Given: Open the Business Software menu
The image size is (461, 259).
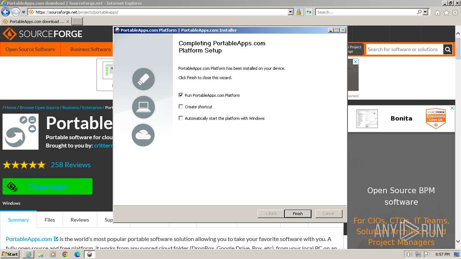Looking at the screenshot, I should point(90,49).
